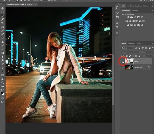Switch to the Paths tab
Viewport: 154px width, 134px height.
139,43
